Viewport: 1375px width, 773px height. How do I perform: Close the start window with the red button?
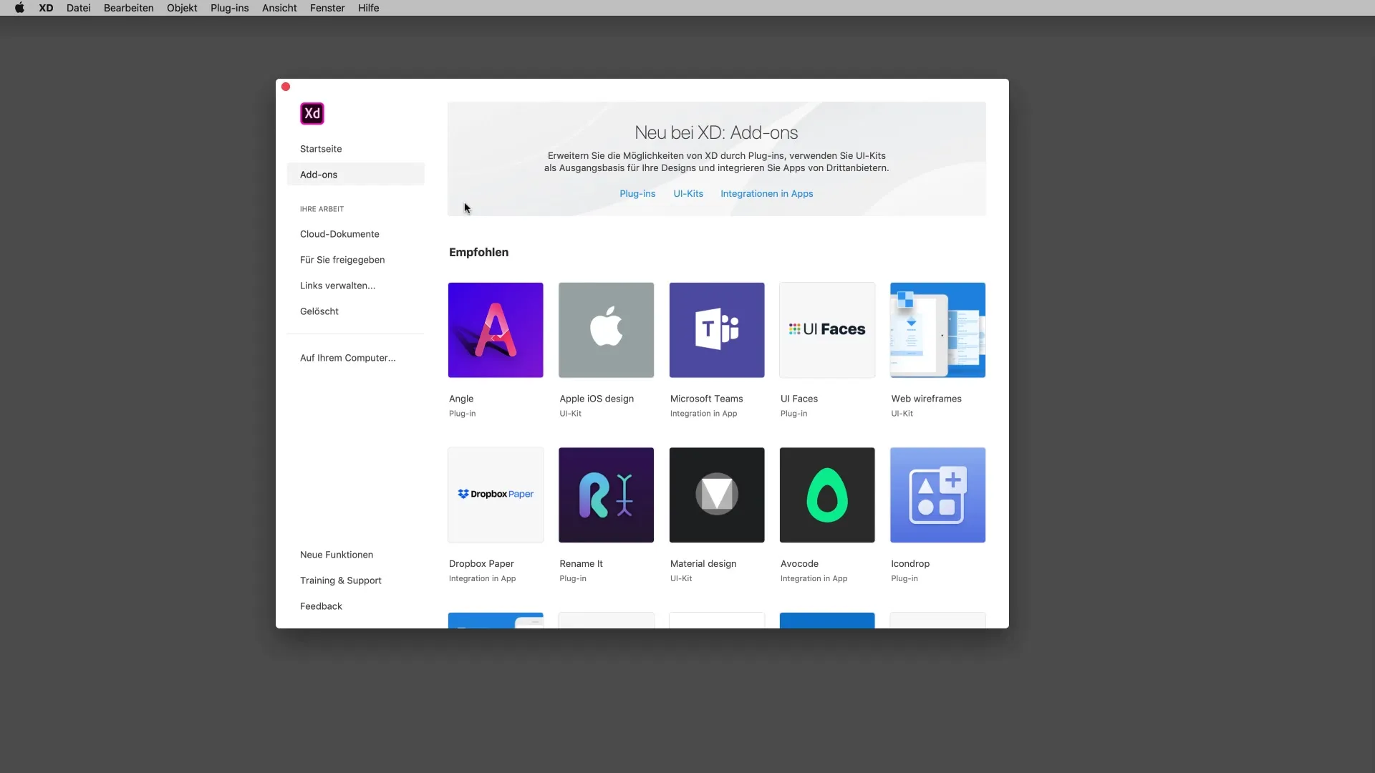point(286,87)
